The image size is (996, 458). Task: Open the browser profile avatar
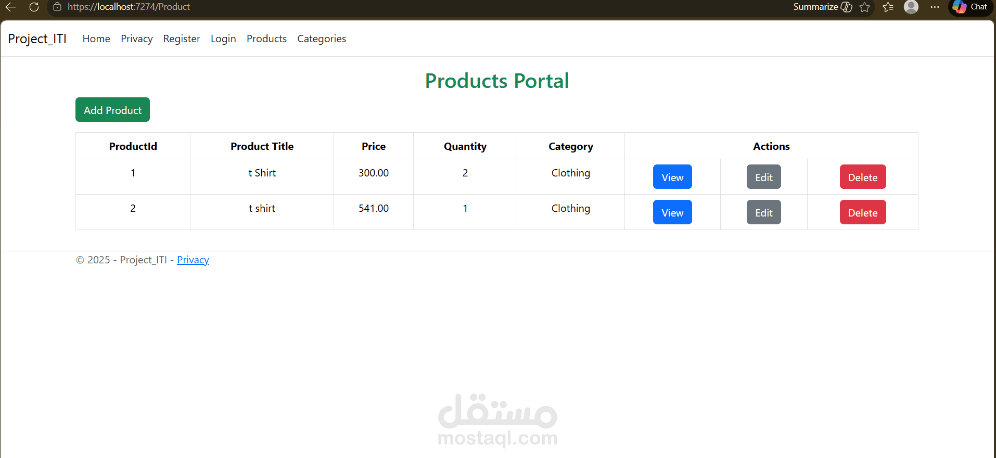coord(911,7)
